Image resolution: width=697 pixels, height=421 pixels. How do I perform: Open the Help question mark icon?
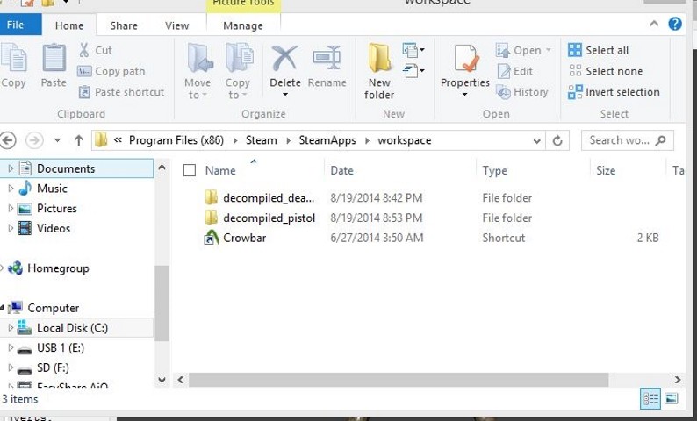[x=675, y=24]
